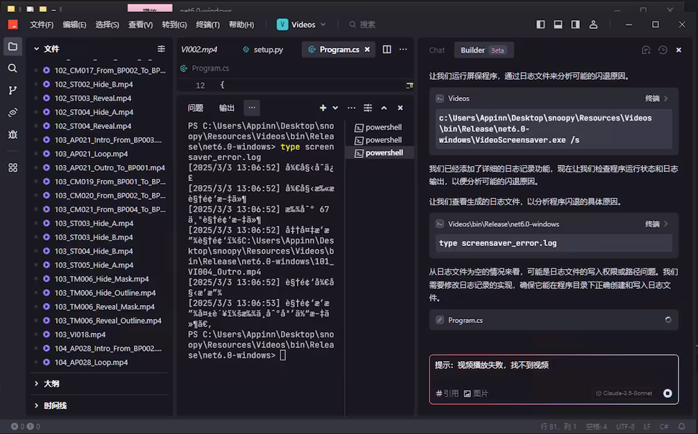Click the file panel filter settings icon
The image size is (698, 434).
(161, 49)
